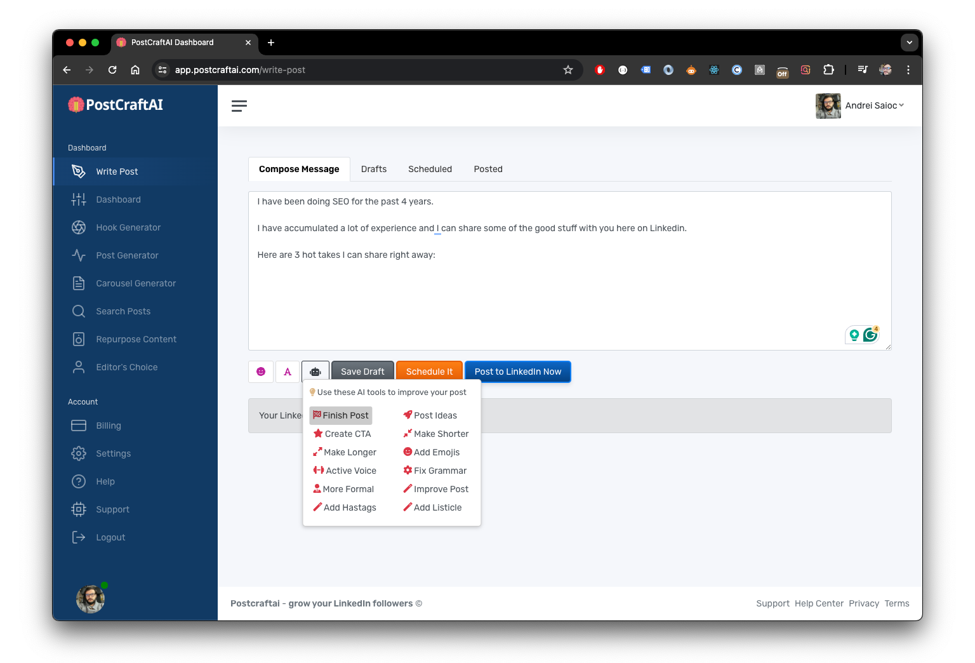Open Dashboard sidebar item

[x=135, y=199]
